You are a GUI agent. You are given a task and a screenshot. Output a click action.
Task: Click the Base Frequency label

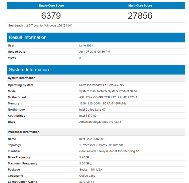[19, 157]
